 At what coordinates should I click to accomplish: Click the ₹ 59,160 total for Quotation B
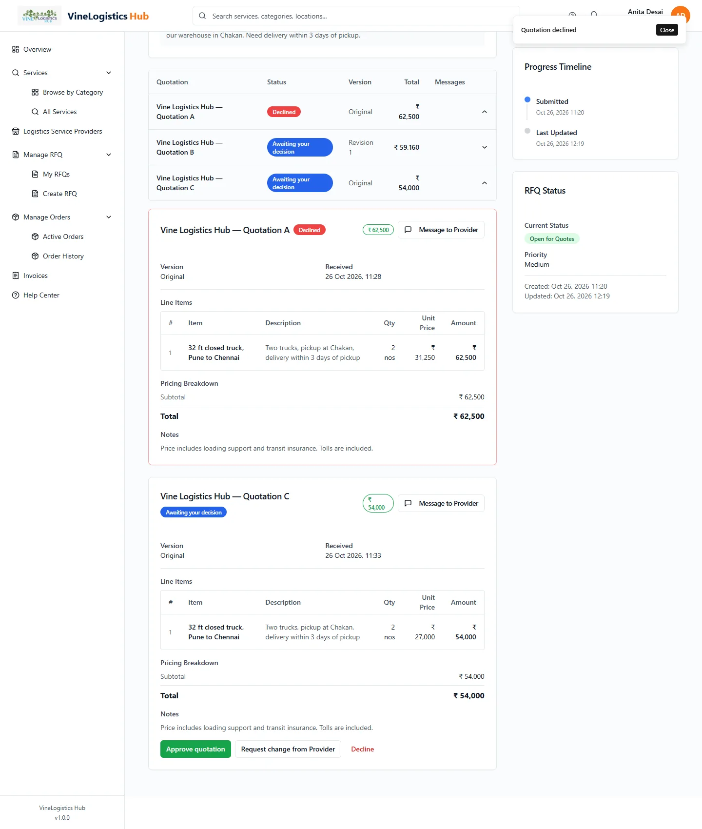tap(407, 147)
